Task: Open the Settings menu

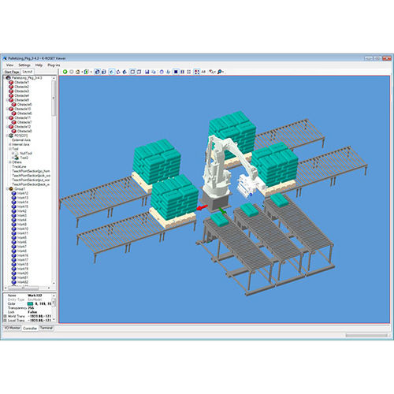Action: (x=24, y=65)
